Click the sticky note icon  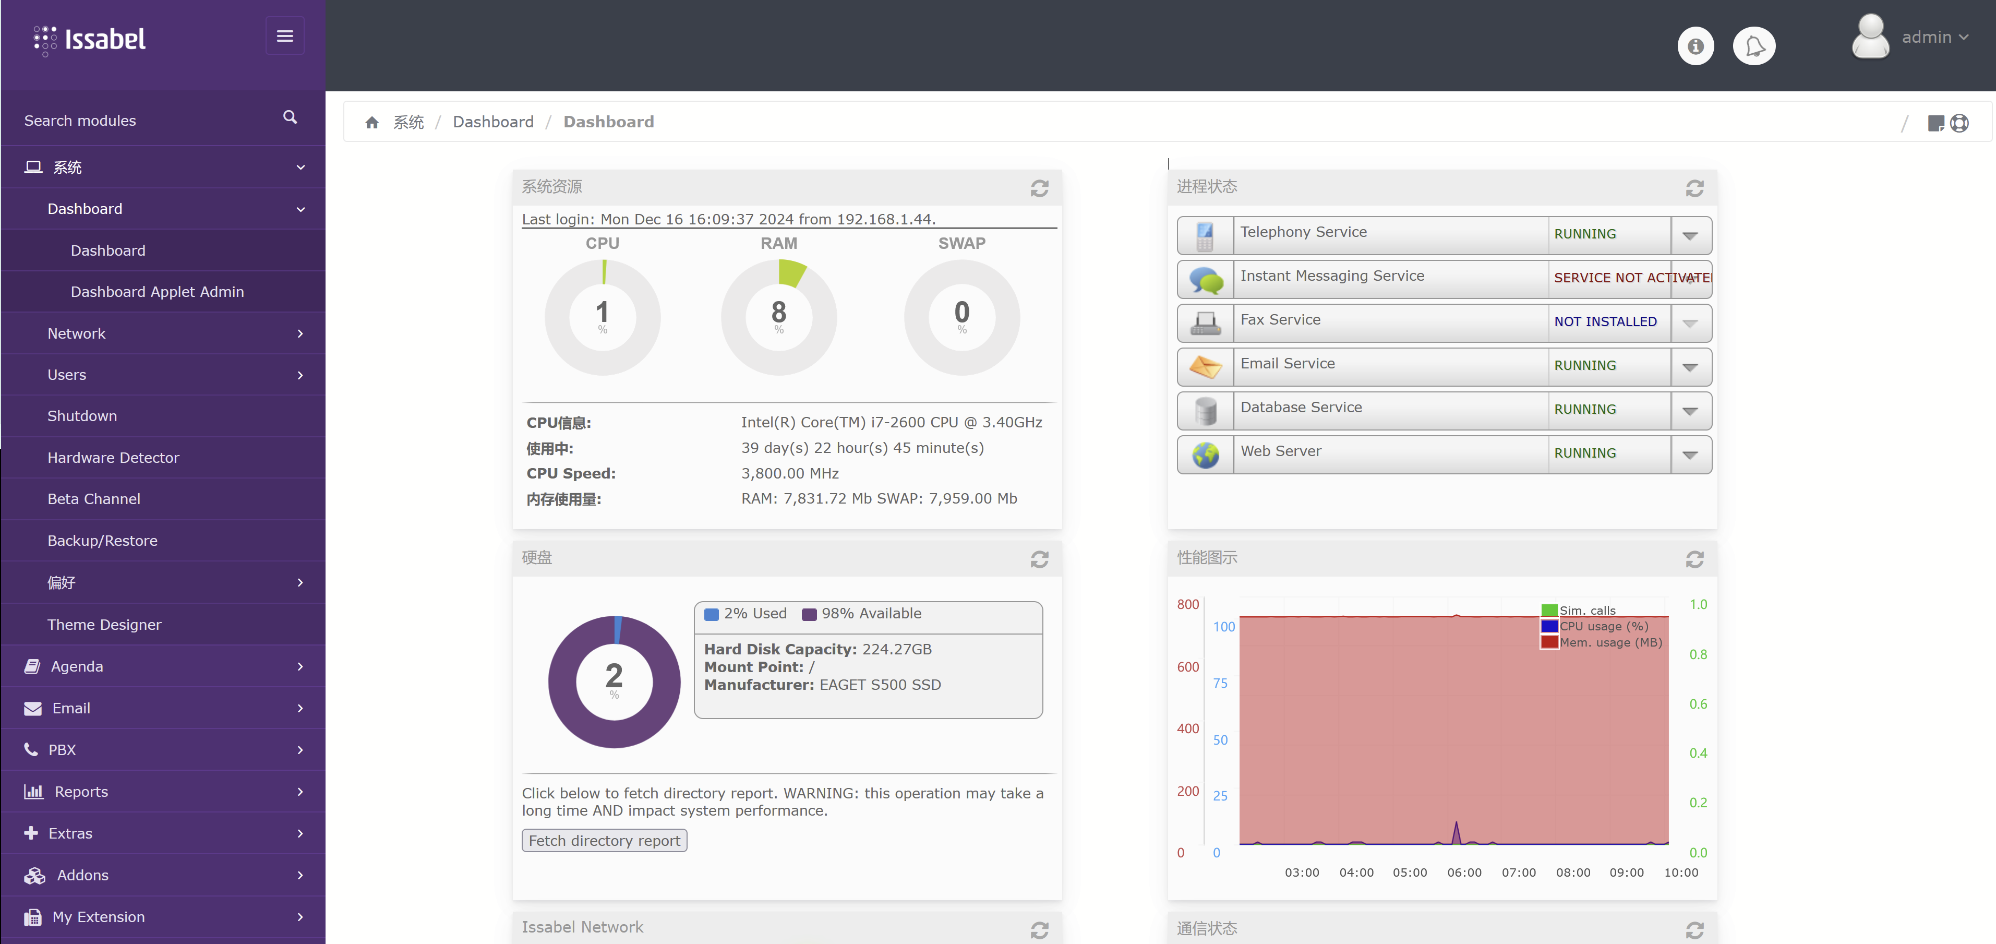(x=1935, y=123)
